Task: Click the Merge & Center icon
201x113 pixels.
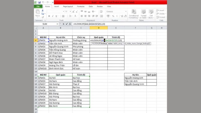Action: (102, 16)
